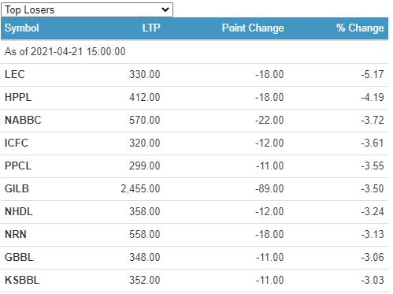Viewport: 393px width, 294px height.
Task: Open the Top Losers dropdown
Action: pos(87,10)
